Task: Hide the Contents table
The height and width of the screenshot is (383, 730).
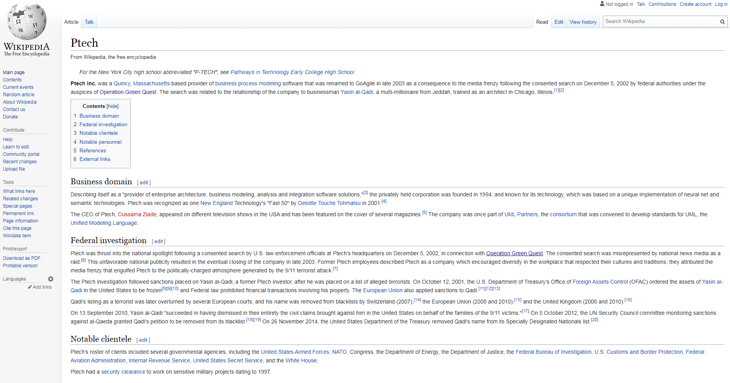Action: click(113, 106)
